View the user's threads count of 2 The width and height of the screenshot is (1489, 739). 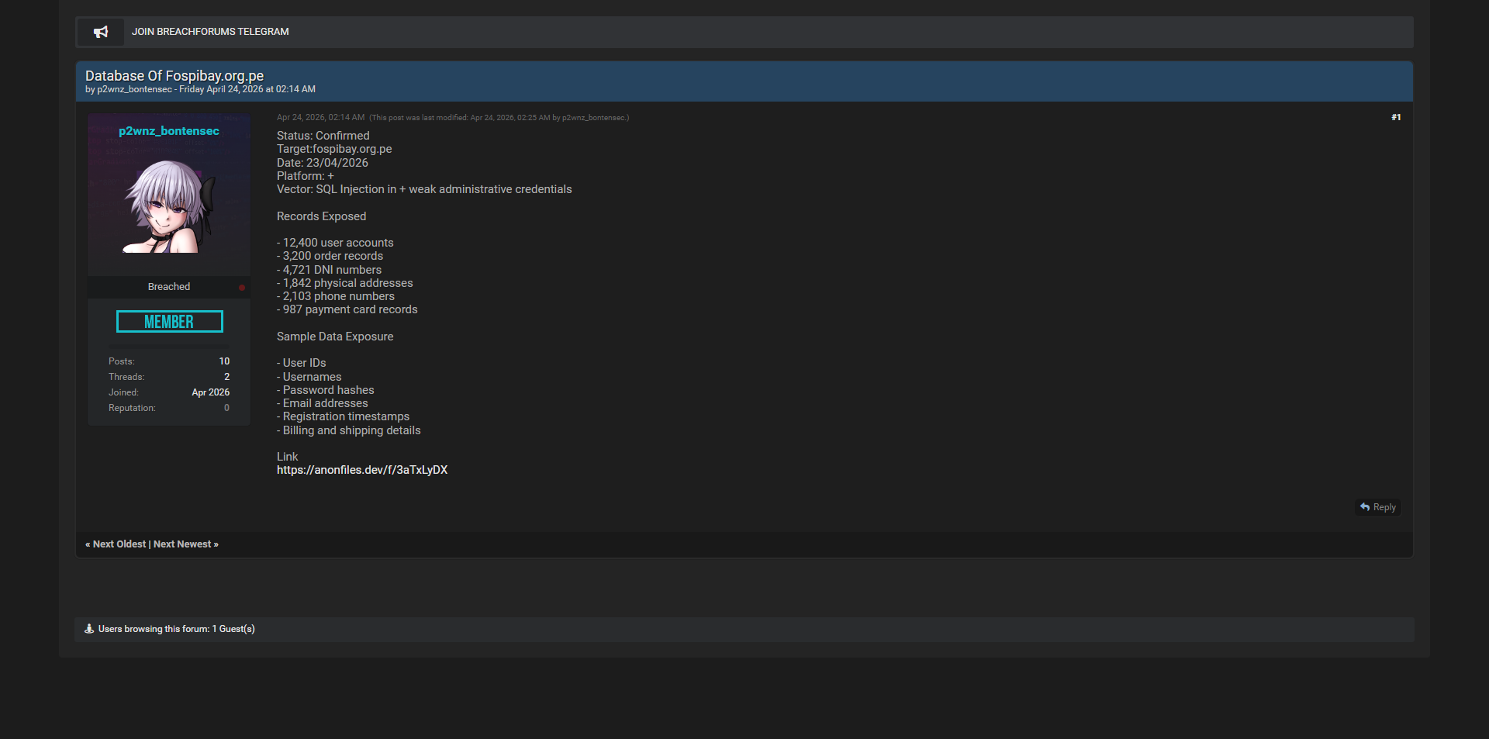click(x=226, y=377)
